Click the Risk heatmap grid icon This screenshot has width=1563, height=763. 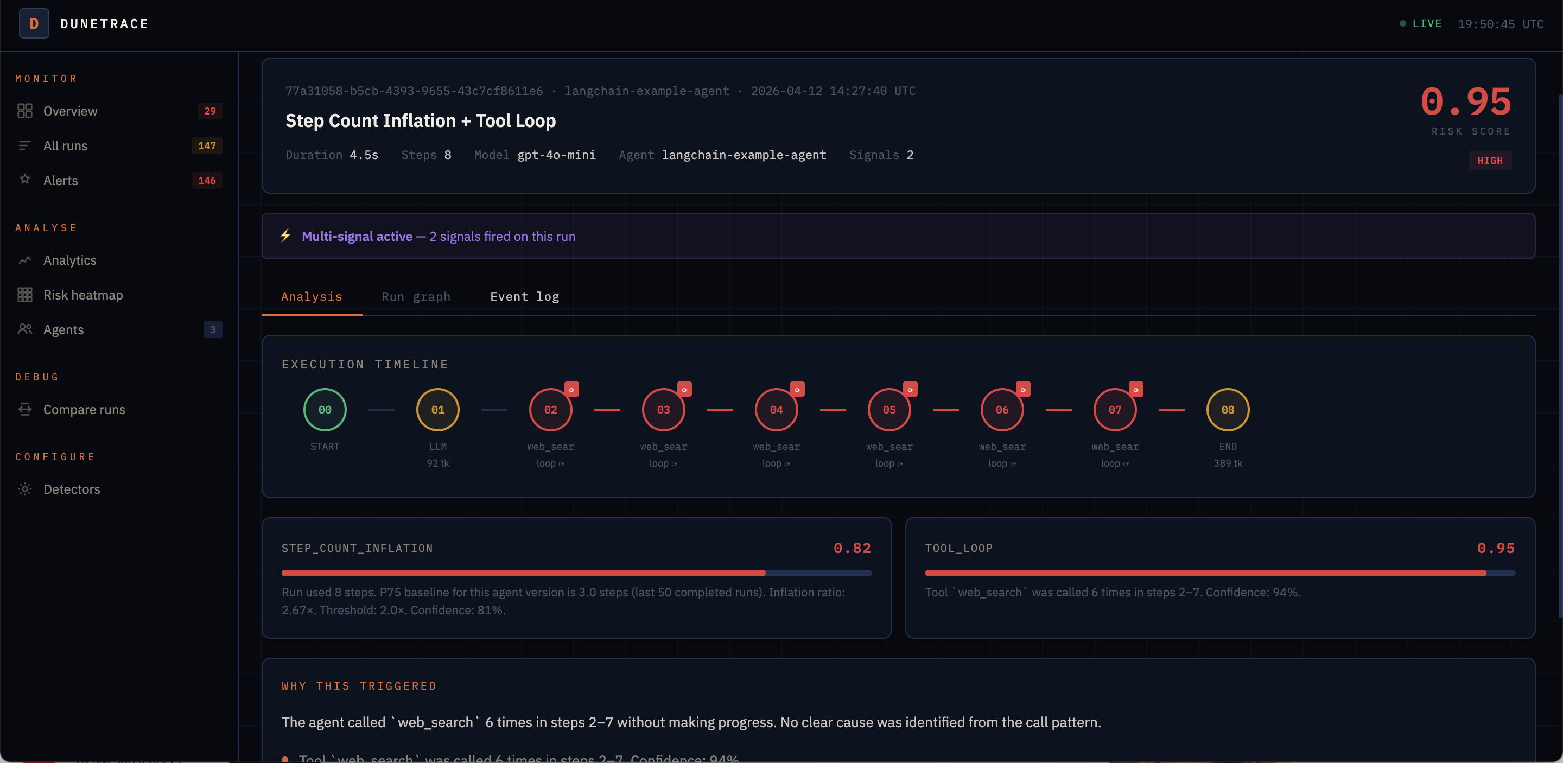click(x=25, y=295)
